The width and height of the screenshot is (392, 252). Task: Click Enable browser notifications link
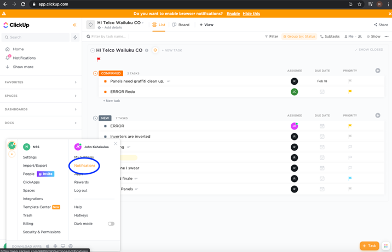pos(233,14)
